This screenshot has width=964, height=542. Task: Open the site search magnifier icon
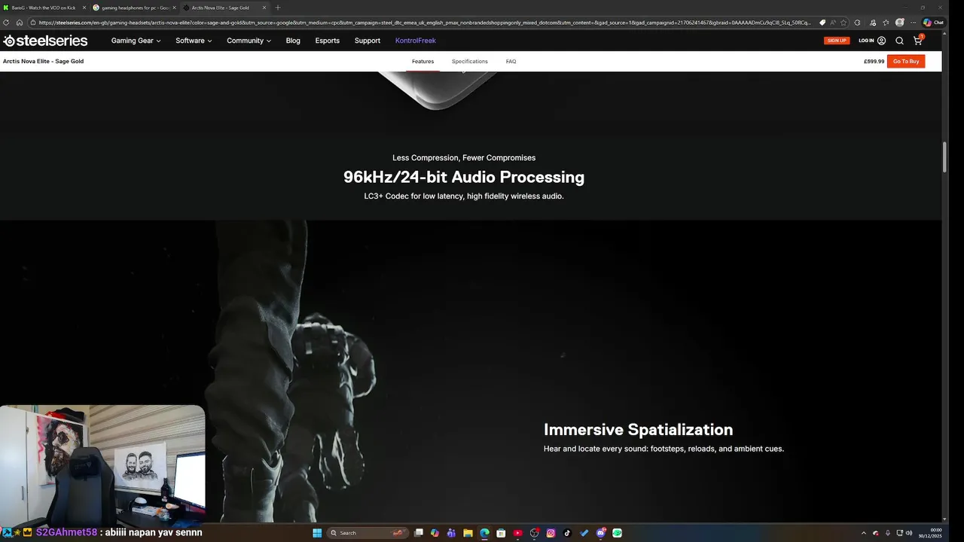coord(899,41)
